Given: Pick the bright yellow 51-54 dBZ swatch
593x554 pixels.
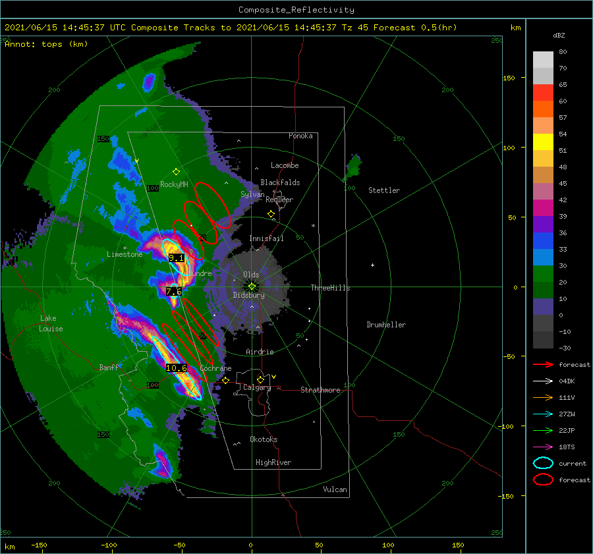Looking at the screenshot, I should point(543,142).
